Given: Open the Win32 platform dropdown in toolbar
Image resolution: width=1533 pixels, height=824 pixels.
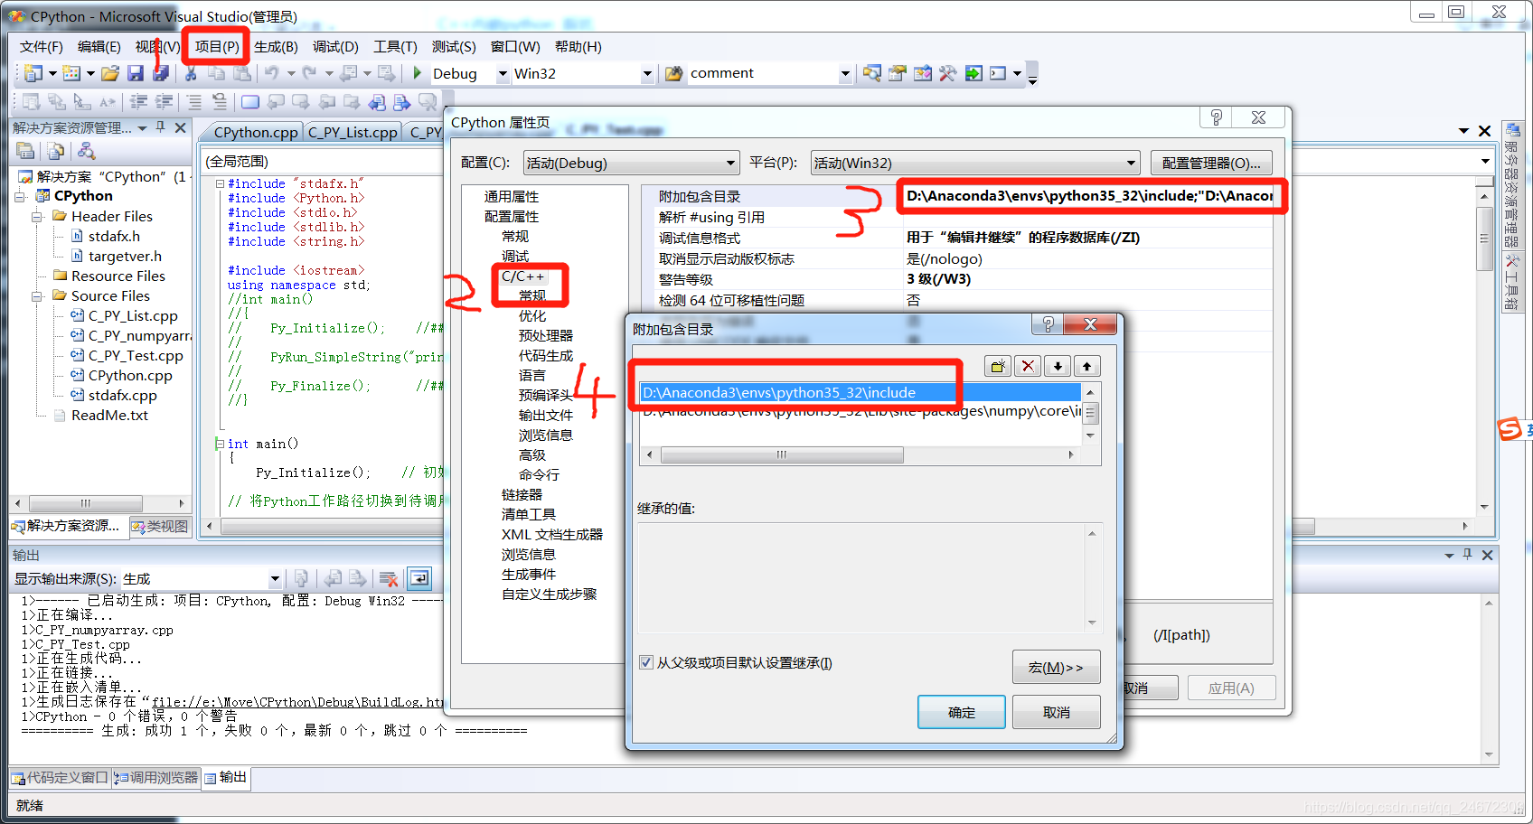Looking at the screenshot, I should point(647,74).
